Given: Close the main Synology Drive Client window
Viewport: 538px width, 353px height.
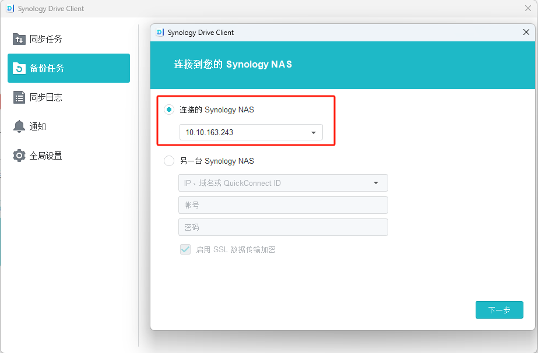Looking at the screenshot, I should coord(528,8).
